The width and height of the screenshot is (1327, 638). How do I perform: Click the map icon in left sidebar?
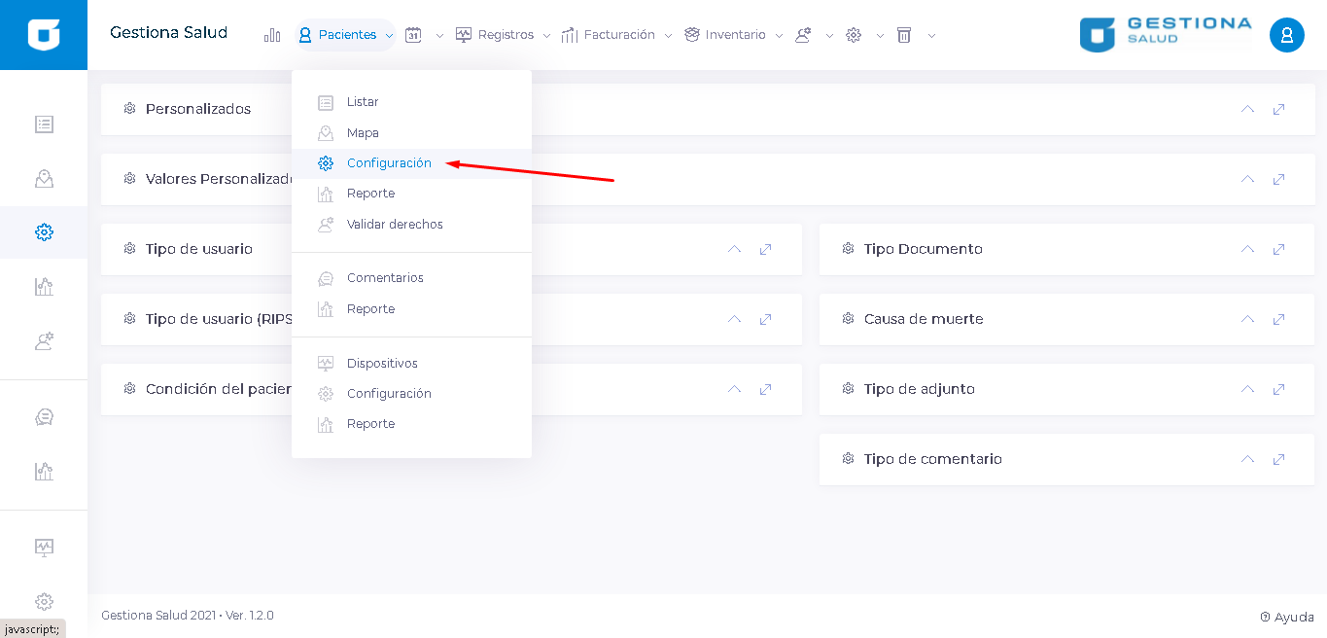click(44, 178)
